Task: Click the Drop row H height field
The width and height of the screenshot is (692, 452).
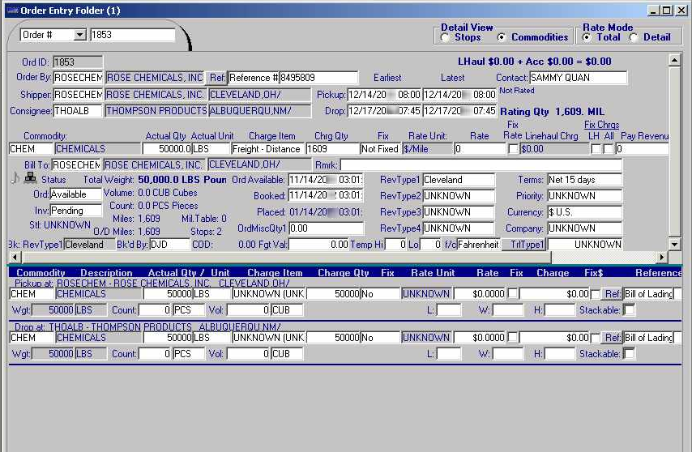Action: [560, 354]
